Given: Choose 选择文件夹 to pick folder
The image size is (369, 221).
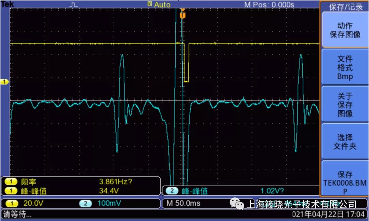Looking at the screenshot, I should [344, 142].
